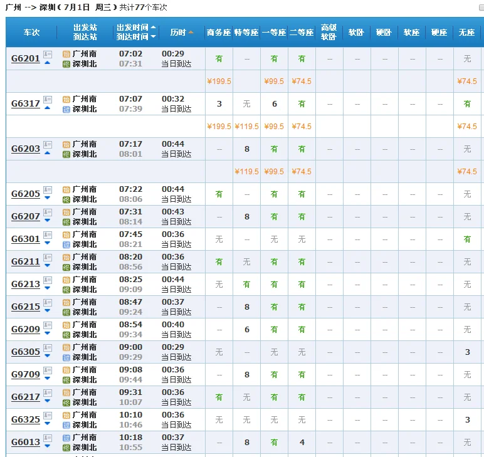Image resolution: width=484 pixels, height=457 pixels.
Task: Sort trains by 历时 duration column
Action: click(182, 32)
